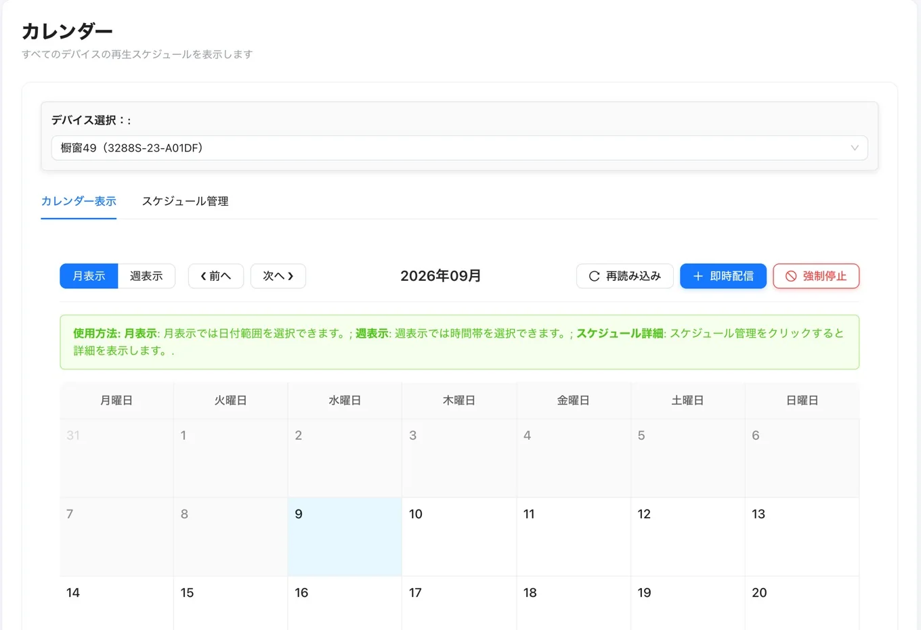Image resolution: width=921 pixels, height=630 pixels.
Task: Select day 13 in the calendar
Action: [802, 537]
